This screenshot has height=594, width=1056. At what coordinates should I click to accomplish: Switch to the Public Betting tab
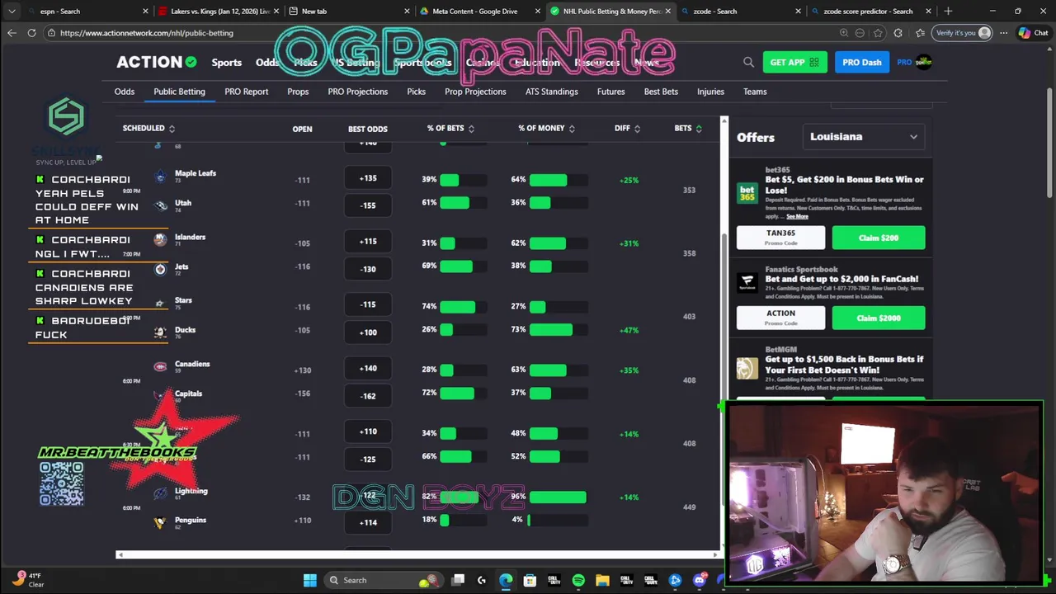(179, 92)
